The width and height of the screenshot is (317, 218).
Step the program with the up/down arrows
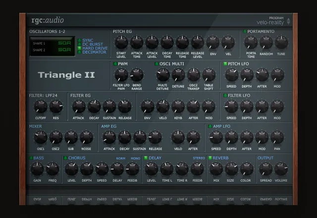pyautogui.click(x=288, y=21)
